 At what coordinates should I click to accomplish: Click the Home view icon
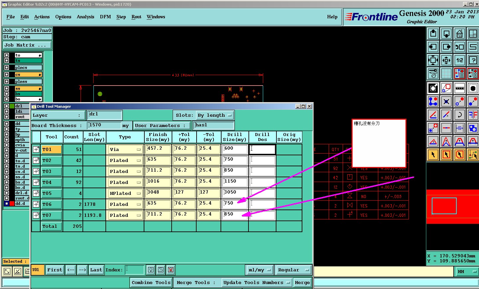point(460,34)
